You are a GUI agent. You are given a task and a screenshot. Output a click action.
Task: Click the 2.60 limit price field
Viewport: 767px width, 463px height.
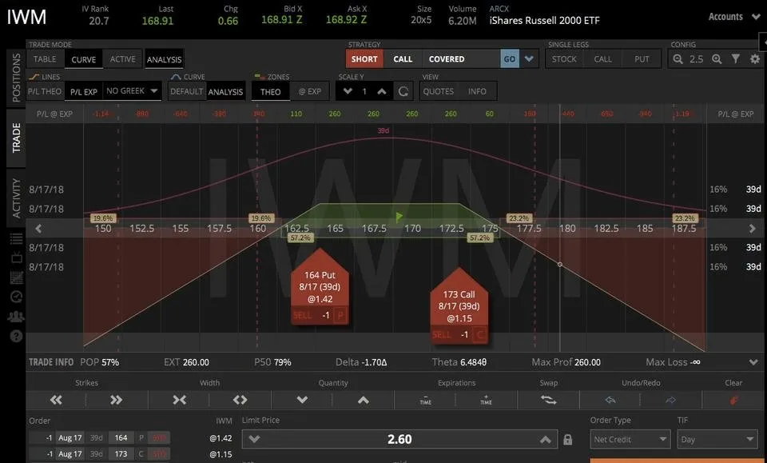point(399,440)
